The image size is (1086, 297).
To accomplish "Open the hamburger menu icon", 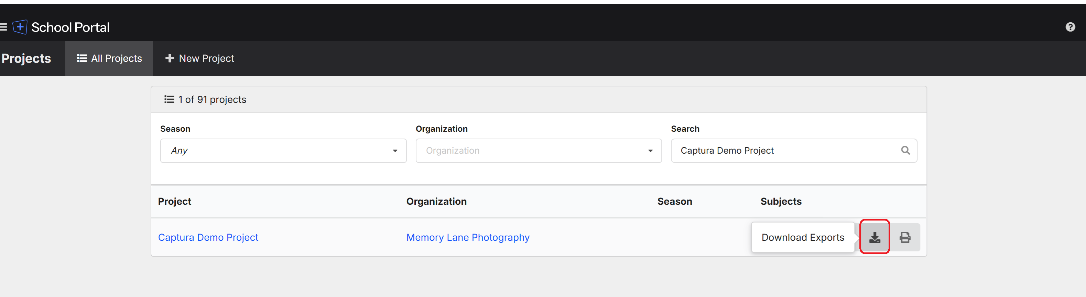I will coord(3,27).
